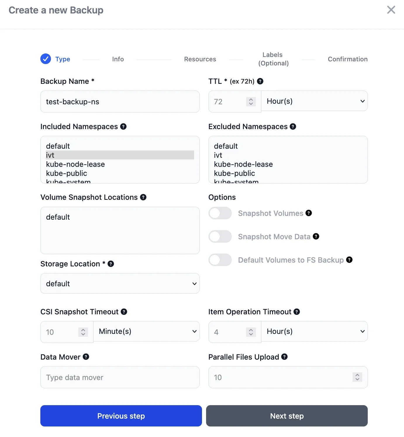View help for Default Volumes to FS Backup
Viewport: 404px width, 437px height.
pyautogui.click(x=349, y=260)
